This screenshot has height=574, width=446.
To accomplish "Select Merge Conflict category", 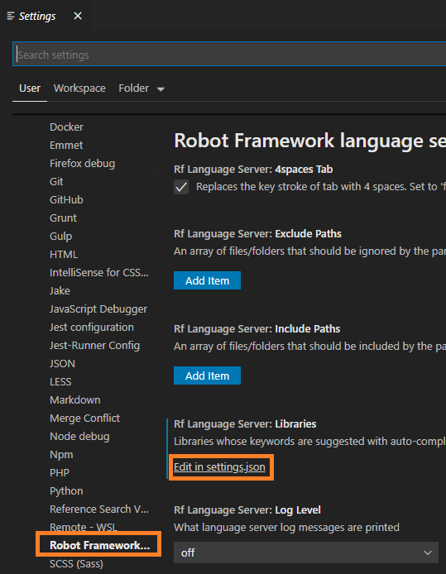I will point(85,418).
